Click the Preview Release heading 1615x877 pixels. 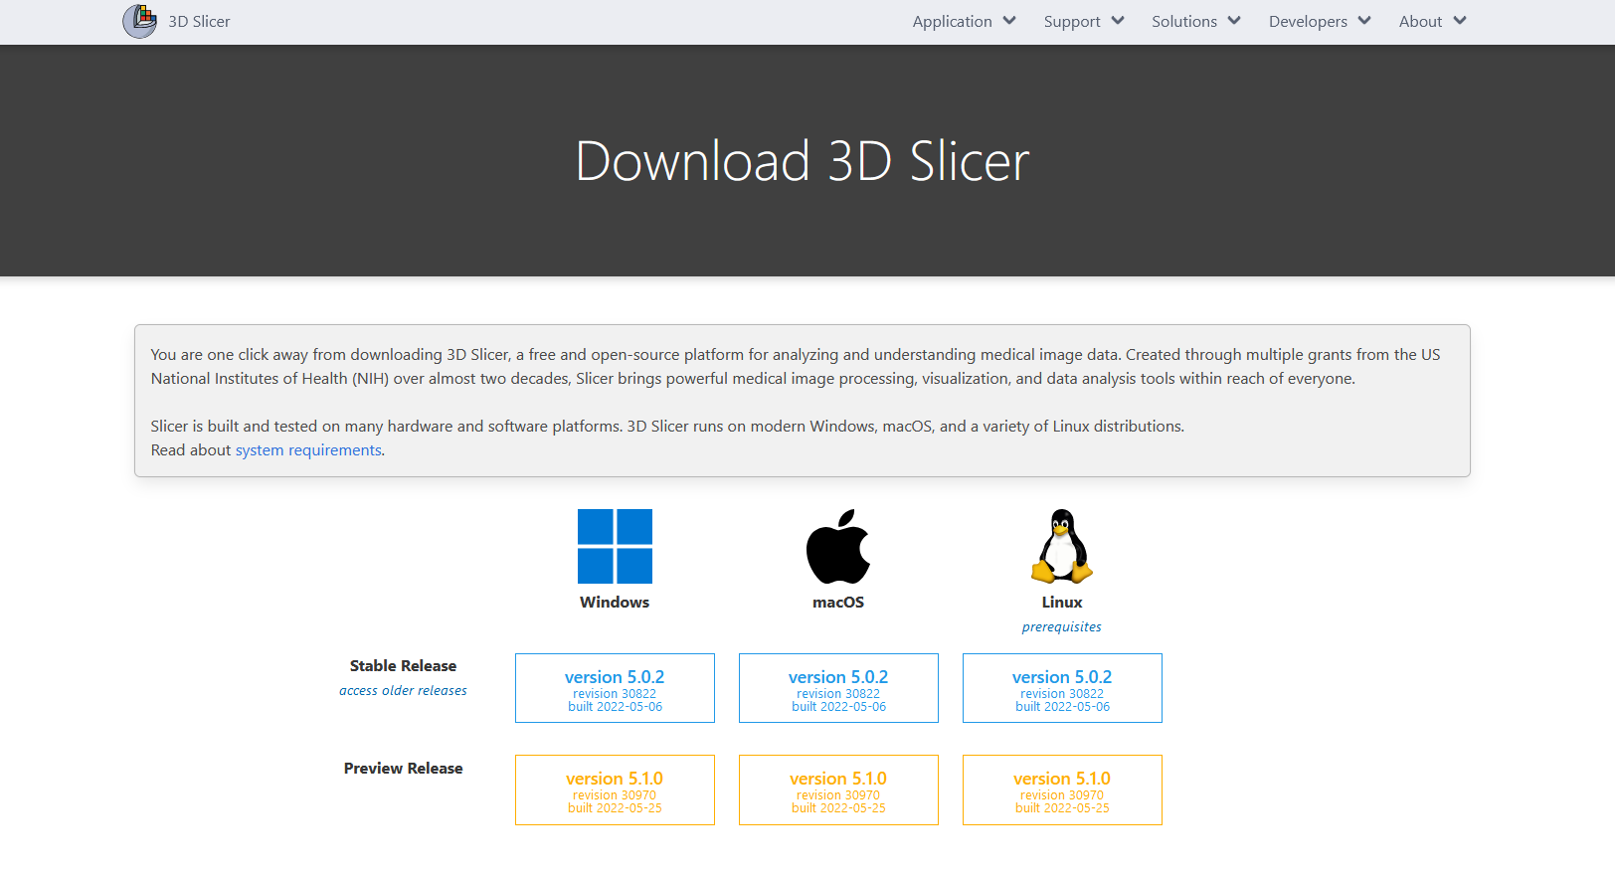click(x=403, y=769)
